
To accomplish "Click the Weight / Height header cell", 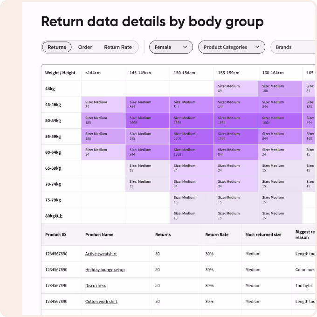I will pos(60,73).
